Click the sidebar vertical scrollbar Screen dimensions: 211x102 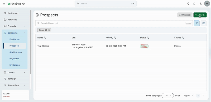pyautogui.click(x=30, y=42)
